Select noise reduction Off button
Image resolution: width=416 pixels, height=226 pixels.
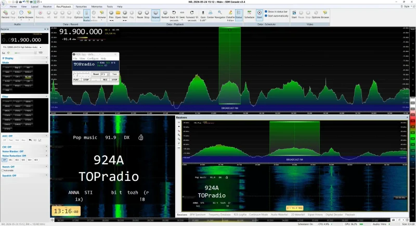point(5,160)
